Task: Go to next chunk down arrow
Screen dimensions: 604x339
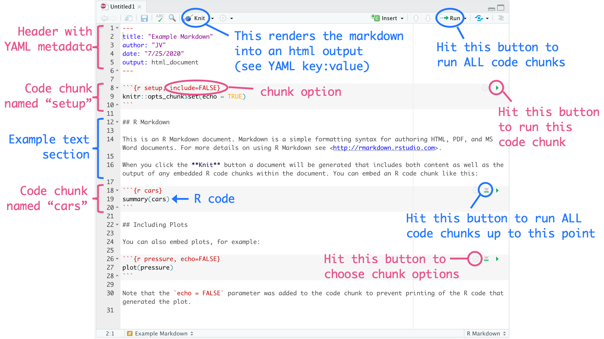Action: tap(428, 18)
